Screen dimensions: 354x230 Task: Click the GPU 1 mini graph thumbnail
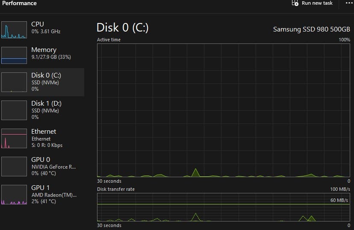pos(14,194)
